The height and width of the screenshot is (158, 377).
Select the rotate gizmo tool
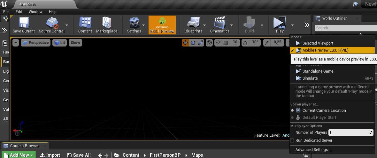tap(193, 43)
